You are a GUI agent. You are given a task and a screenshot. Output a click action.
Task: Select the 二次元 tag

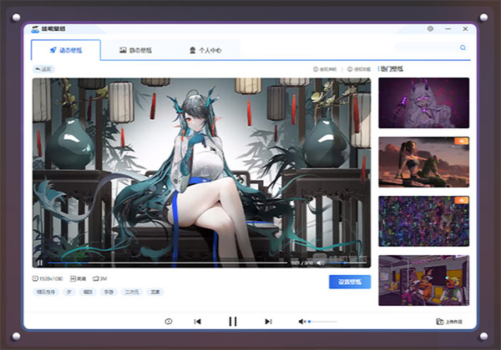[x=132, y=292]
